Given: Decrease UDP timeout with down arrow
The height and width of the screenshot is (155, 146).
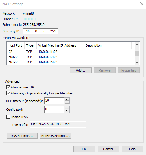Looking at the screenshot, I should 67,102.
